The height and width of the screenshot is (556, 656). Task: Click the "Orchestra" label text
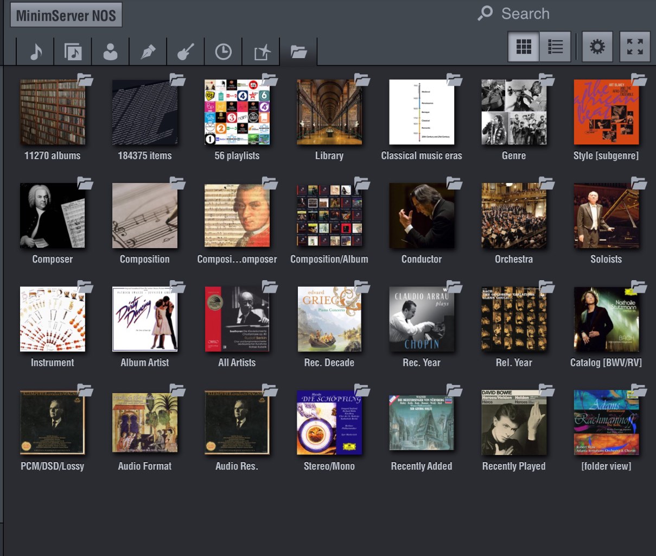coord(514,259)
